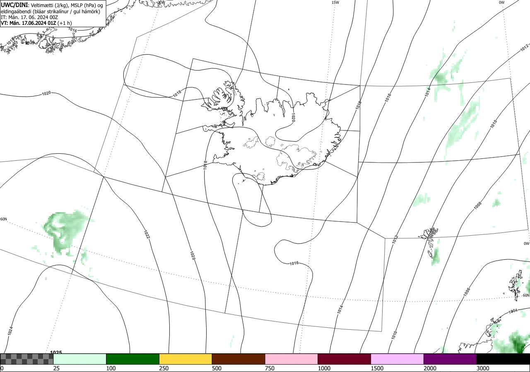This screenshot has height=372, width=530.
Task: Click the "60N" latitude label on left edge
Action: click(4, 219)
